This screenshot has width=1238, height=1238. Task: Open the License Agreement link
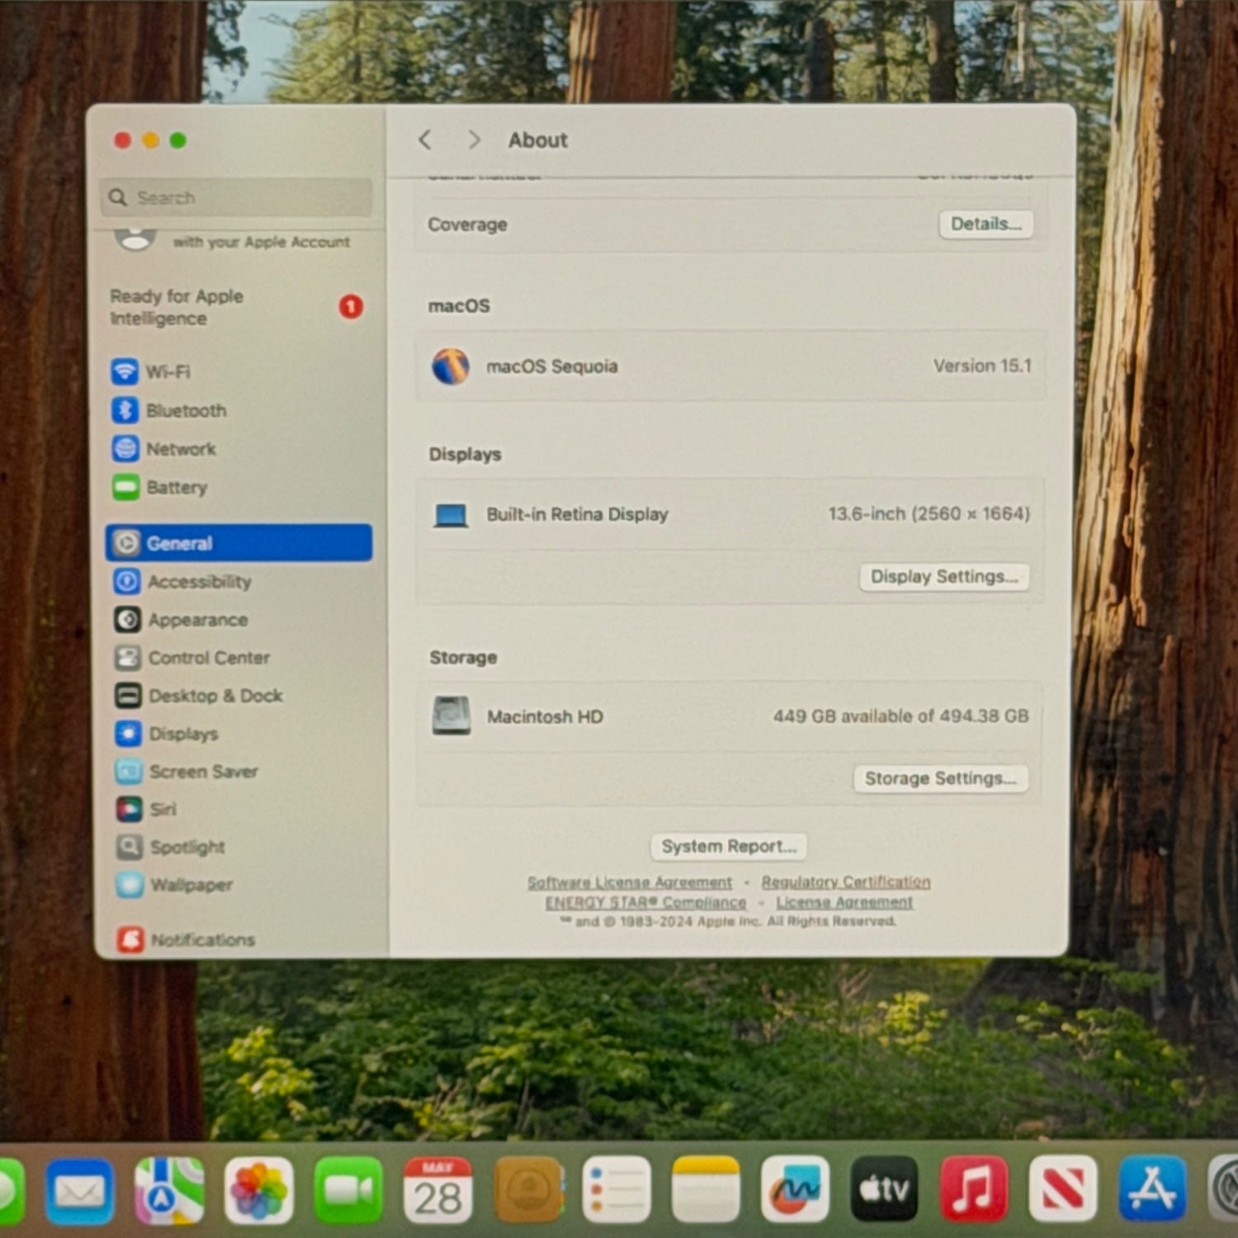[x=844, y=902]
